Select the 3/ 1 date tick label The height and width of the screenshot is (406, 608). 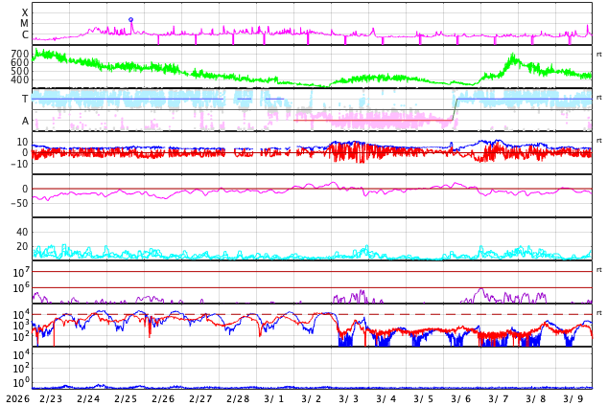274,398
